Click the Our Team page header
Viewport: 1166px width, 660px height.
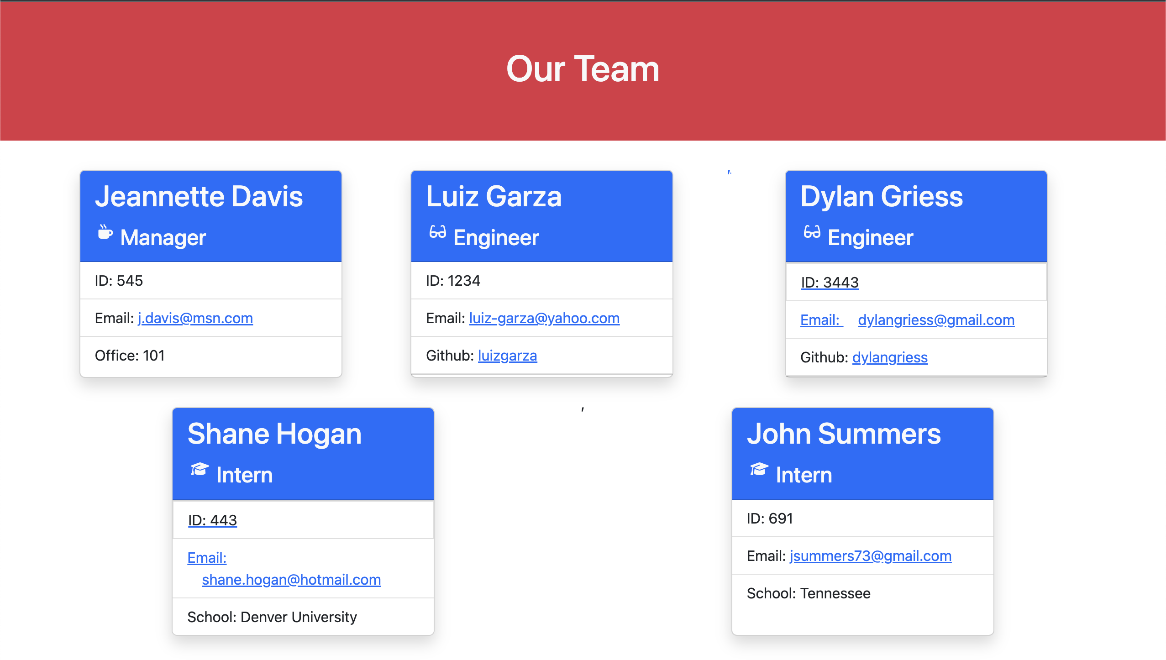tap(583, 69)
